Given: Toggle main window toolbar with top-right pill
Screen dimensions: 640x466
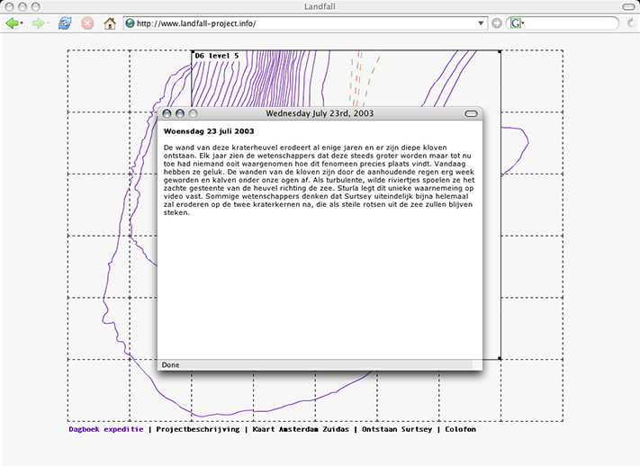Looking at the screenshot, I should [x=627, y=7].
